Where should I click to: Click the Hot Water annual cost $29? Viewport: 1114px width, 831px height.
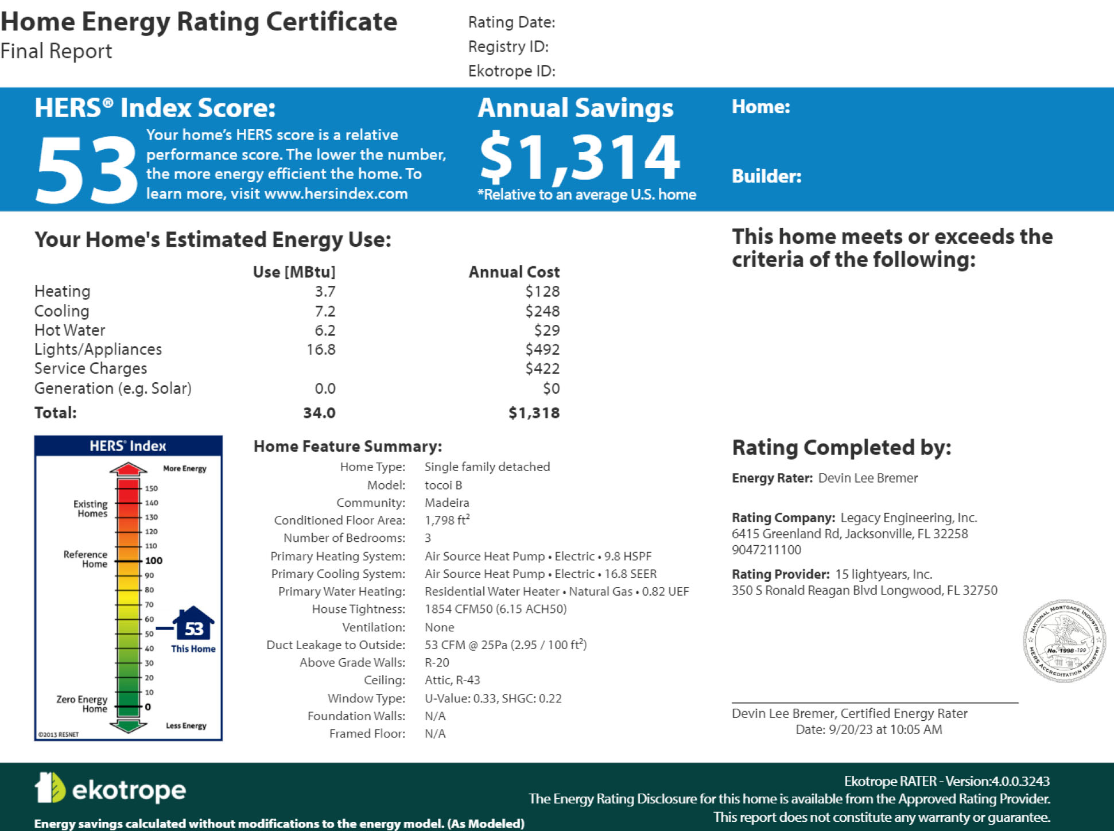point(547,330)
